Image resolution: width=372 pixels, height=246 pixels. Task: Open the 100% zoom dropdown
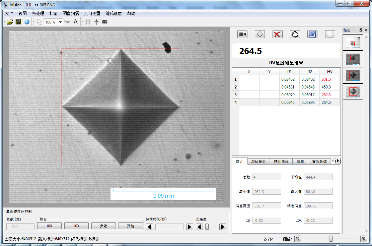tap(60, 22)
